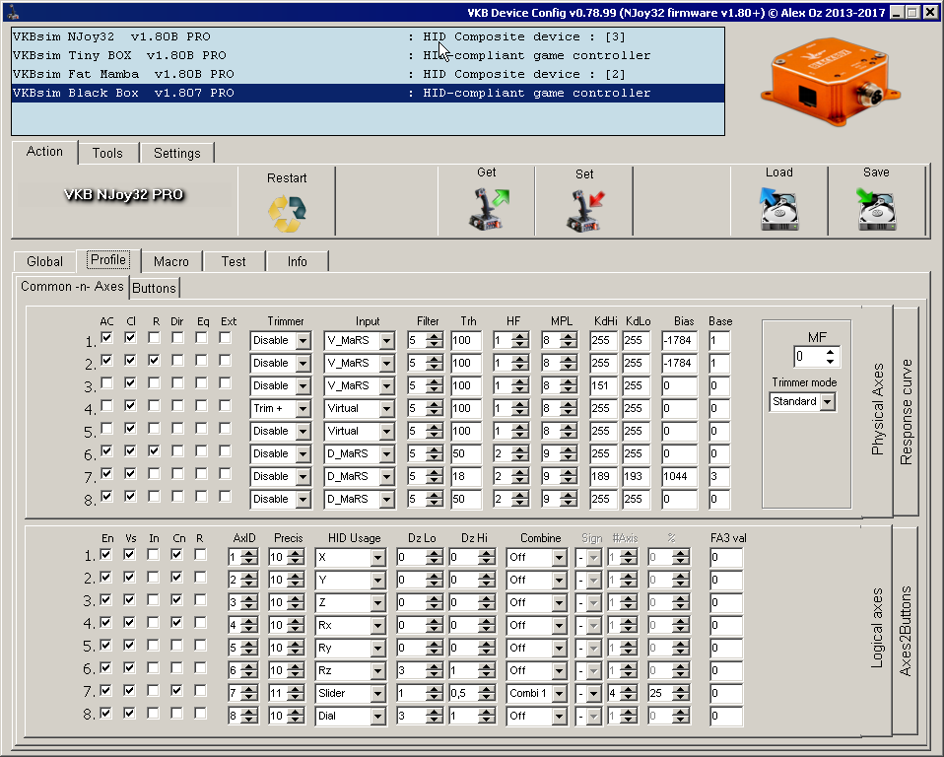This screenshot has height=757, width=944.
Task: Open the Test tab
Action: (234, 261)
